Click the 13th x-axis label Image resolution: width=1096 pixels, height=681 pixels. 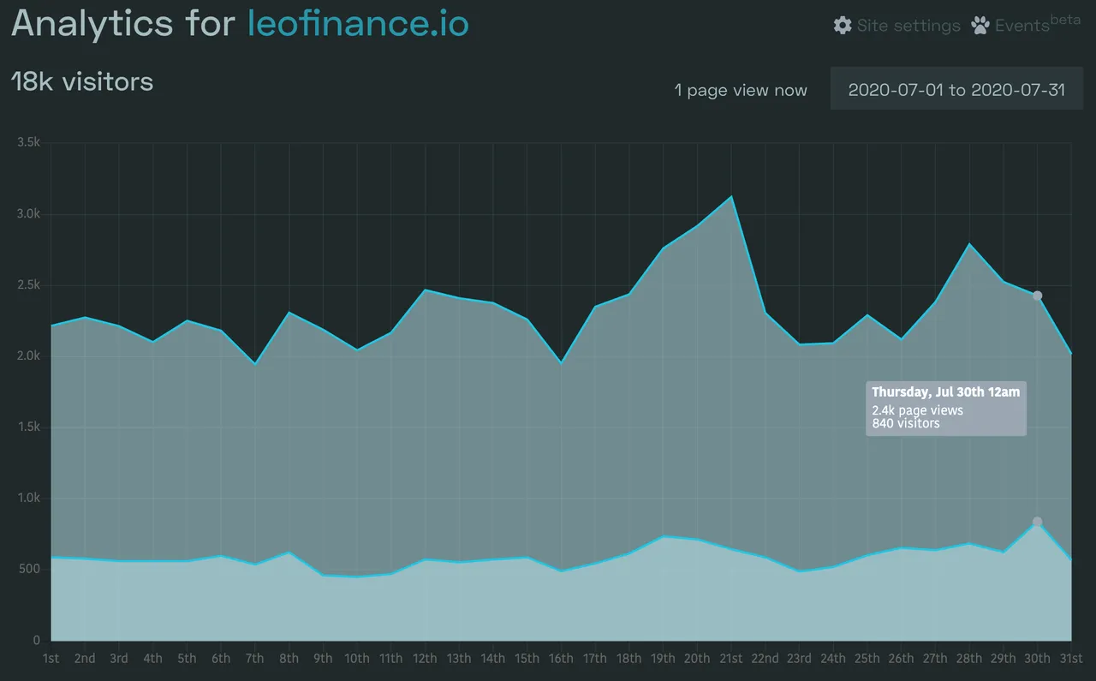click(x=459, y=658)
